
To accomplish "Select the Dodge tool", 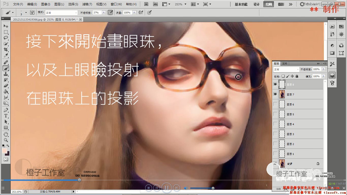I will [6, 103].
